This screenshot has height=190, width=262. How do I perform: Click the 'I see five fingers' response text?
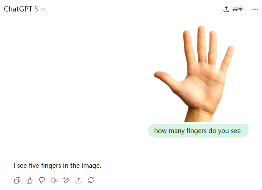pyautogui.click(x=57, y=166)
